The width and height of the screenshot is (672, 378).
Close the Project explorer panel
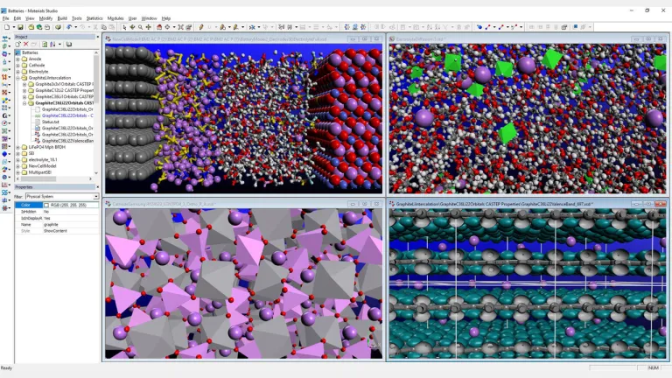tap(96, 37)
